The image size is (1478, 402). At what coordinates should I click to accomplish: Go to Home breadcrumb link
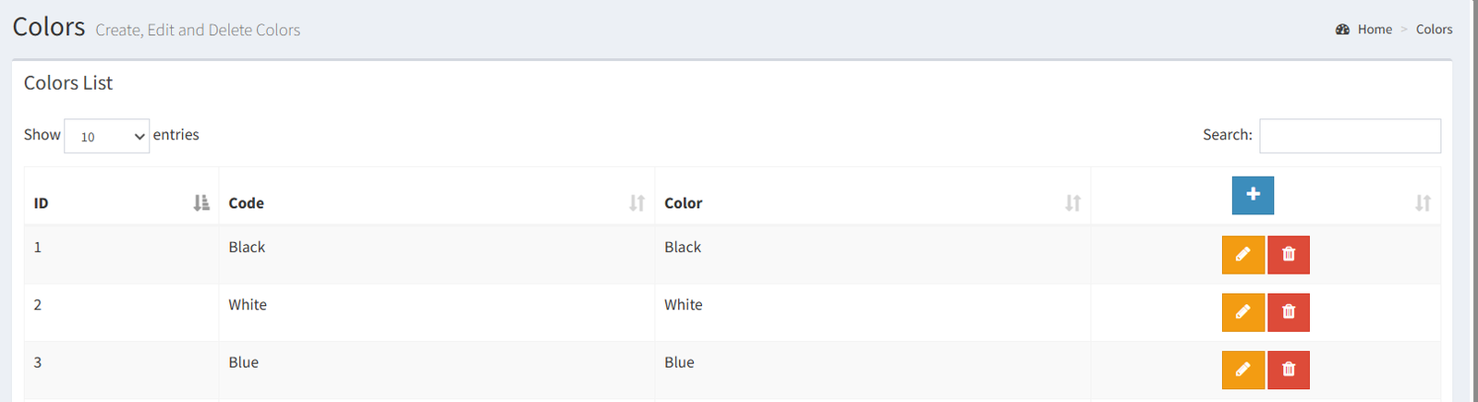(1375, 30)
